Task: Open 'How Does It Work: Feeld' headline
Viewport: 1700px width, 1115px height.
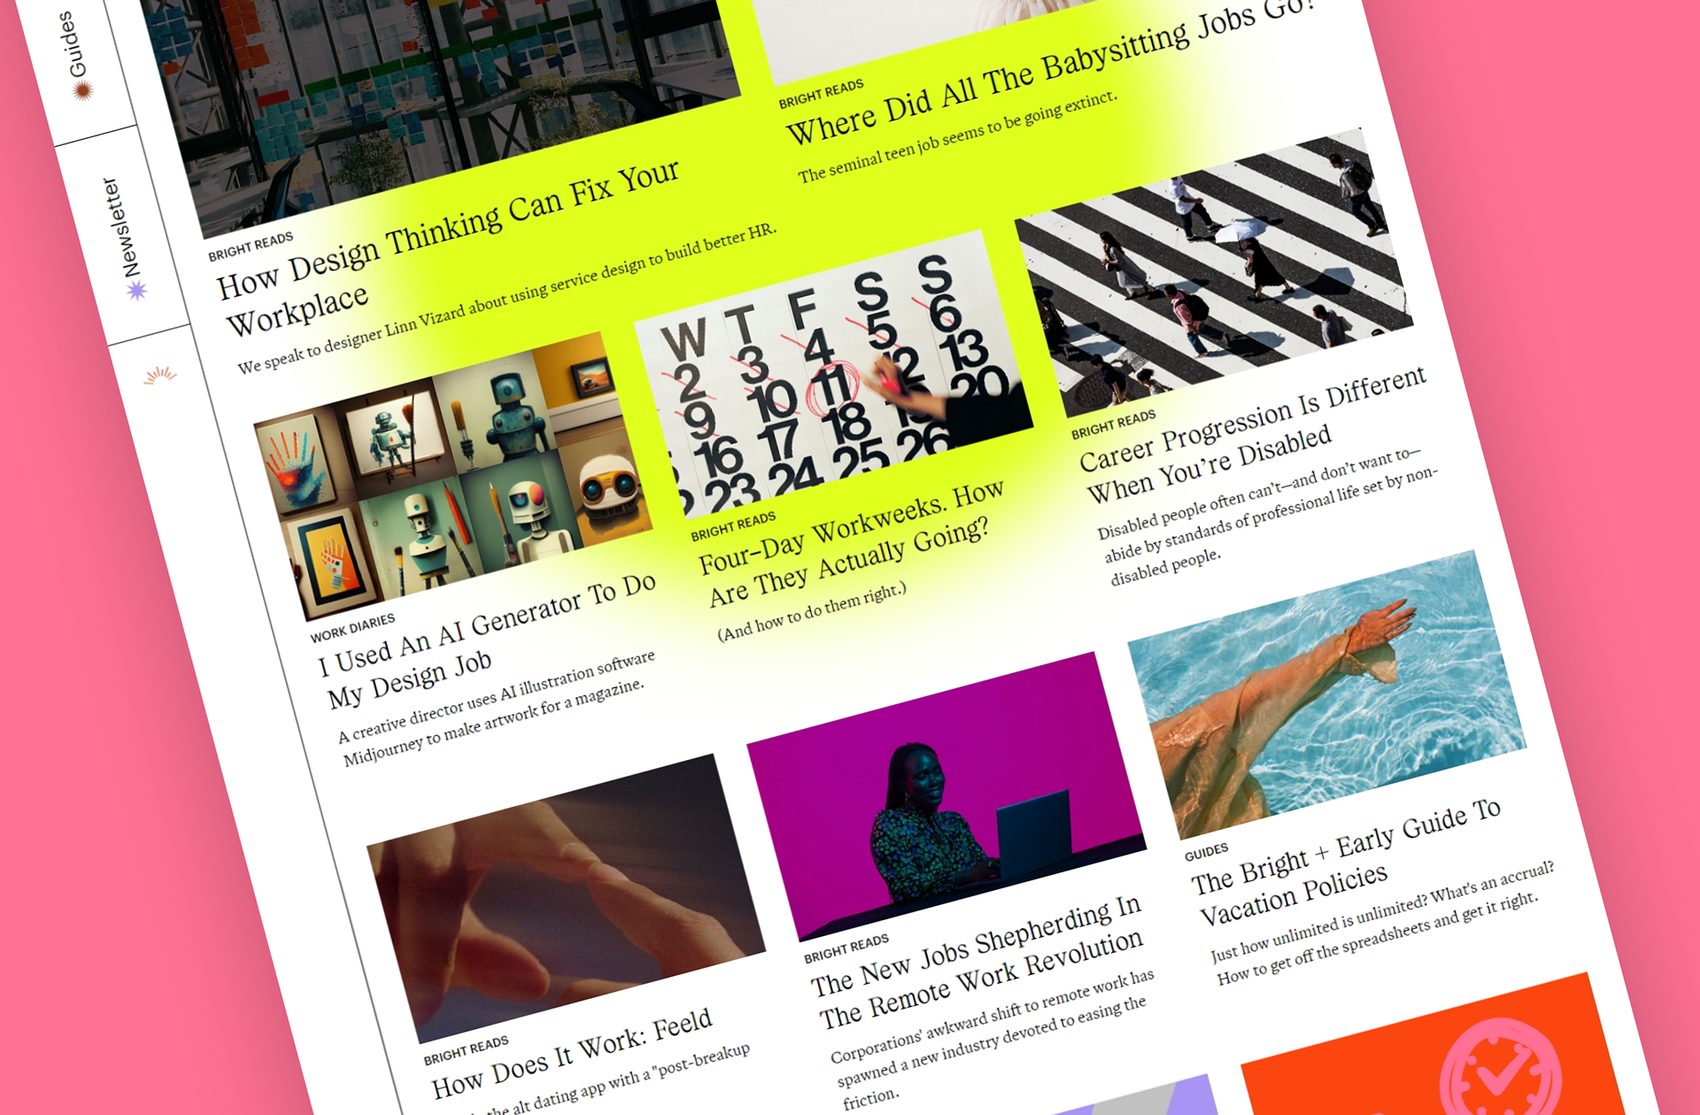Action: tap(572, 1054)
